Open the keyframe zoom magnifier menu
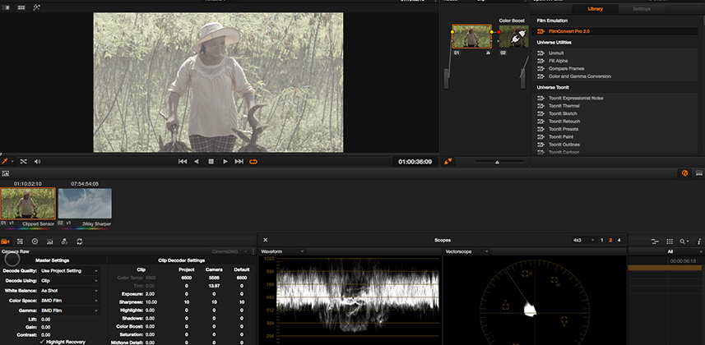 point(684,241)
